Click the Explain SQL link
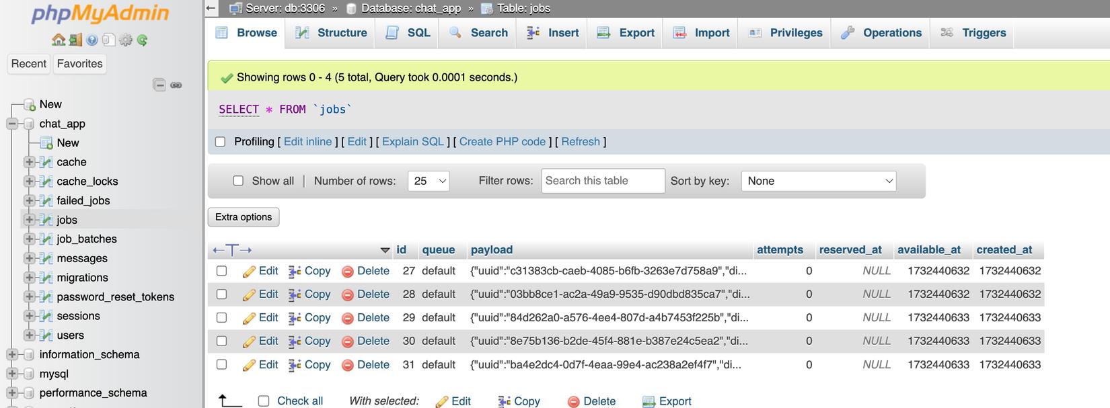Image resolution: width=1110 pixels, height=408 pixels. click(413, 142)
